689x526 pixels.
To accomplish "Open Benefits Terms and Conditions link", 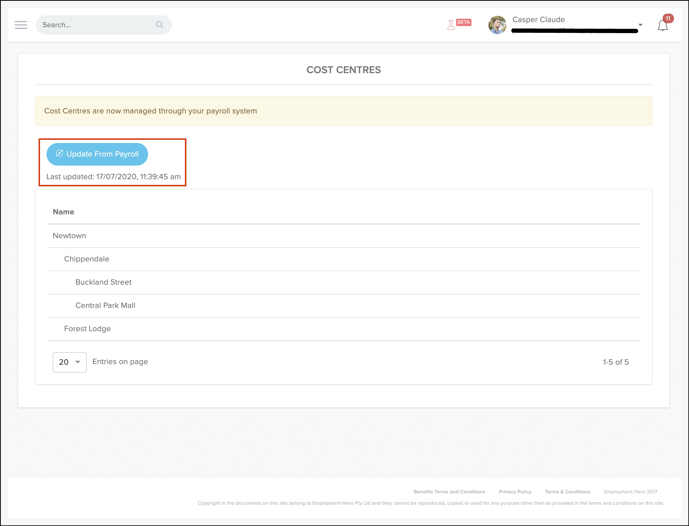I will click(x=449, y=492).
